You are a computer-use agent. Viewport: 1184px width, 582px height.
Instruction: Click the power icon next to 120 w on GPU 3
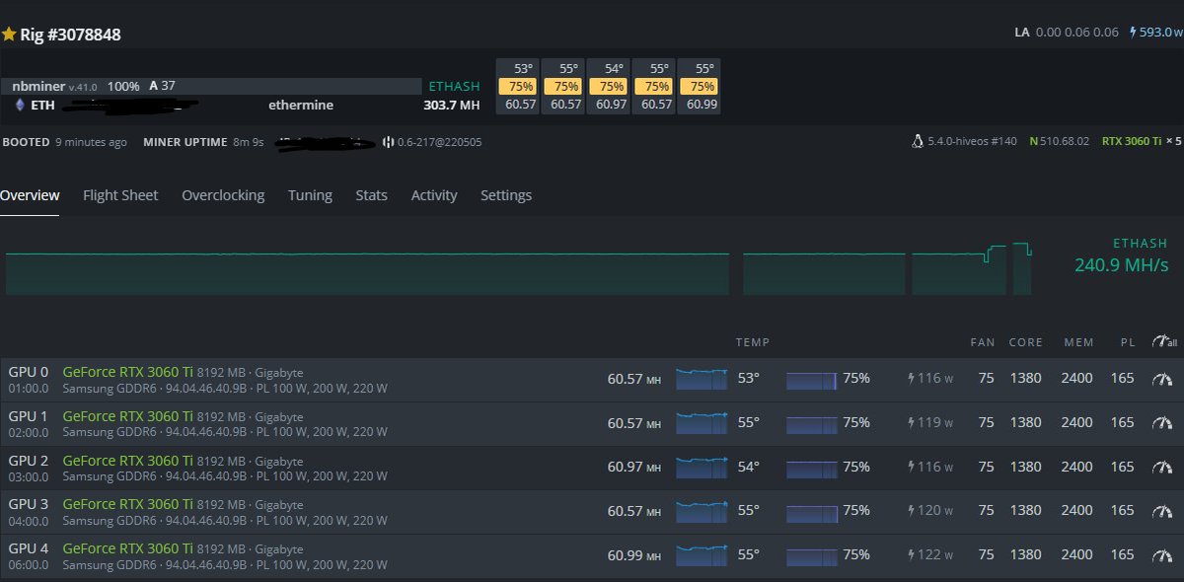912,511
